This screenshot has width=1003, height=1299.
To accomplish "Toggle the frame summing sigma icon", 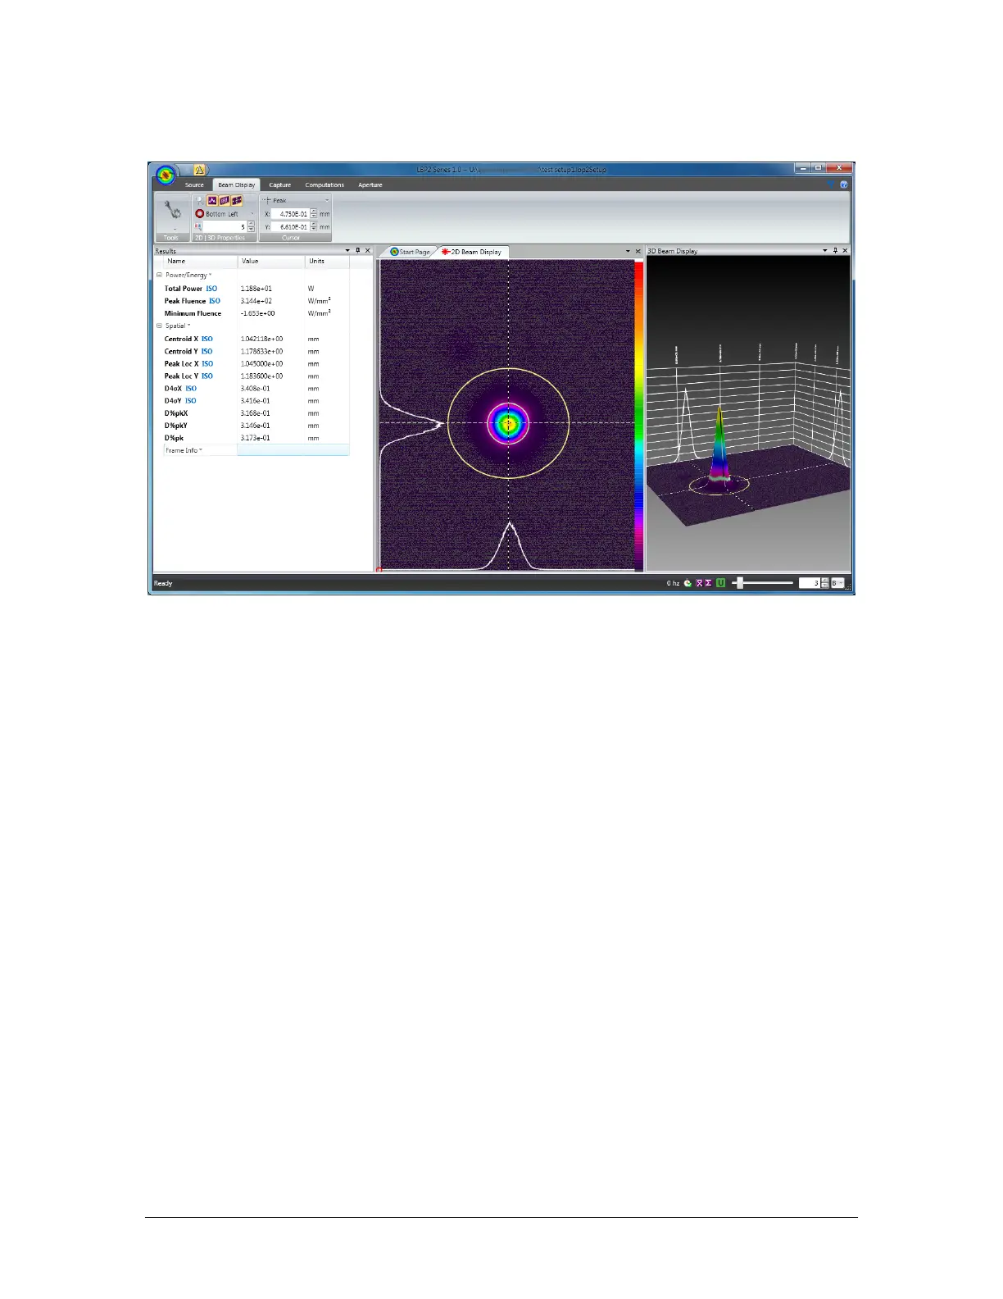I will pyautogui.click(x=708, y=583).
